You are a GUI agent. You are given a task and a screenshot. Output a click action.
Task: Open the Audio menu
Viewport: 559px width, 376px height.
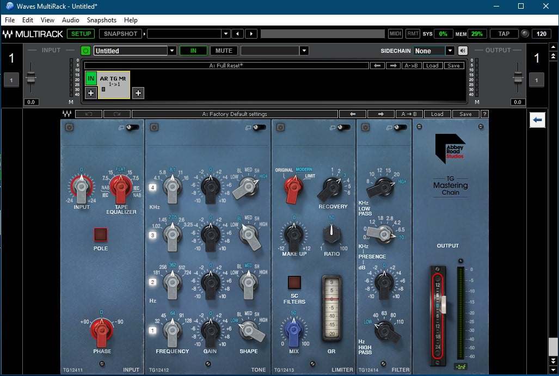point(71,20)
